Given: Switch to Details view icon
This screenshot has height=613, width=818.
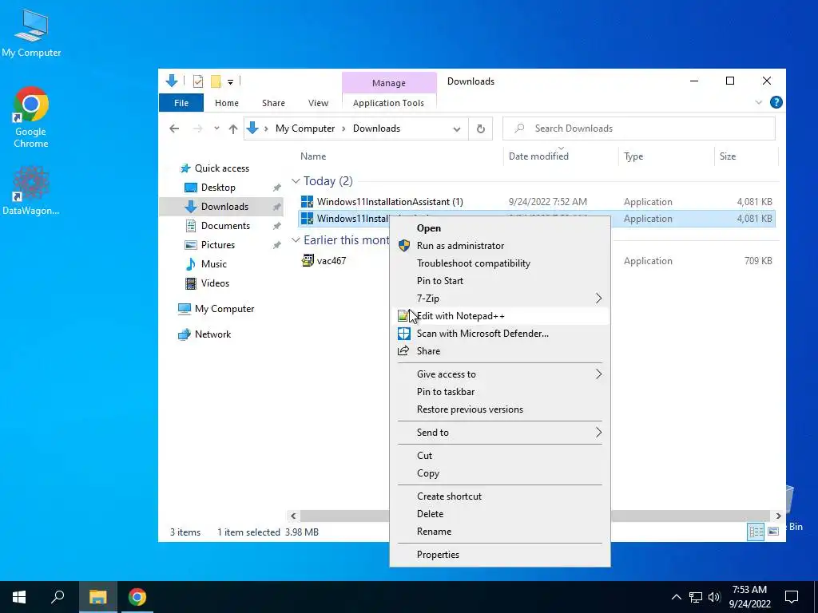Looking at the screenshot, I should click(756, 532).
